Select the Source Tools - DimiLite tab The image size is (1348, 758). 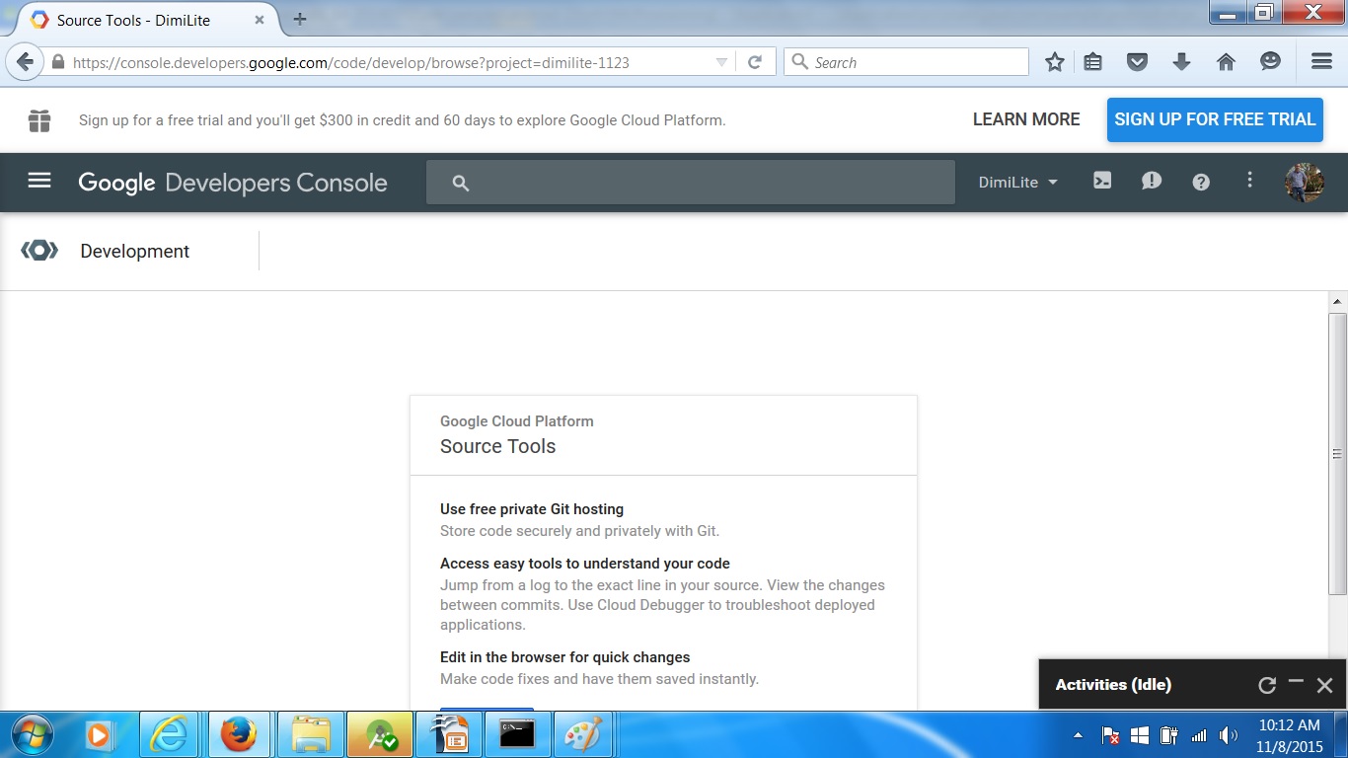point(148,20)
